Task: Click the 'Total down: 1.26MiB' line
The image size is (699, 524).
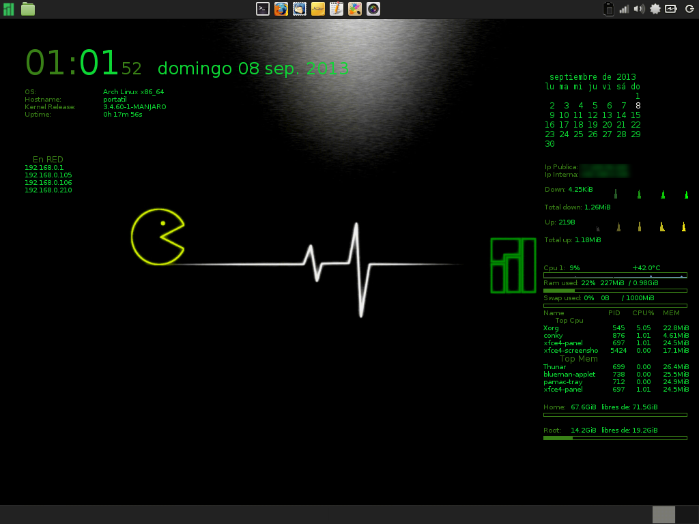Action: (577, 207)
